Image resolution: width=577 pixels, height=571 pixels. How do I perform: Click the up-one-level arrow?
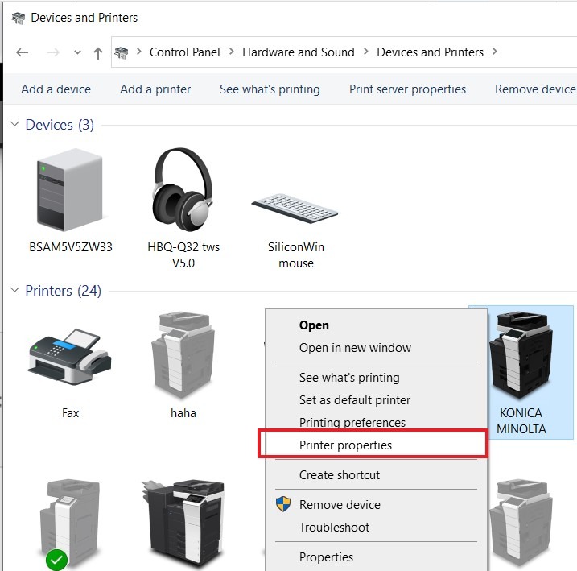(x=98, y=52)
